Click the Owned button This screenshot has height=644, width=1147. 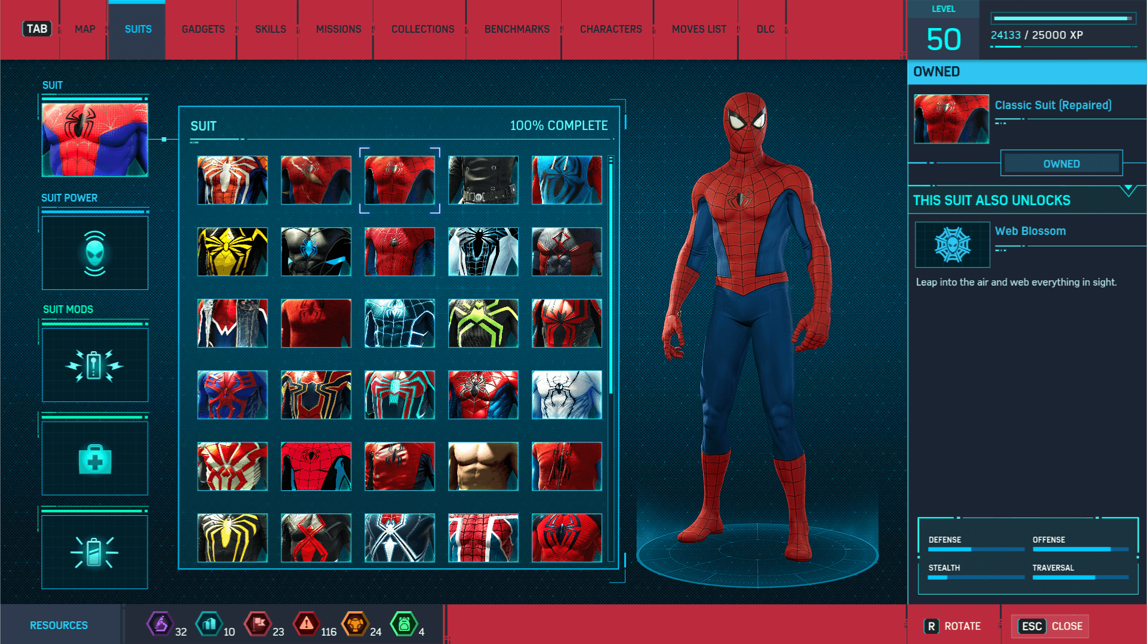pos(1061,163)
